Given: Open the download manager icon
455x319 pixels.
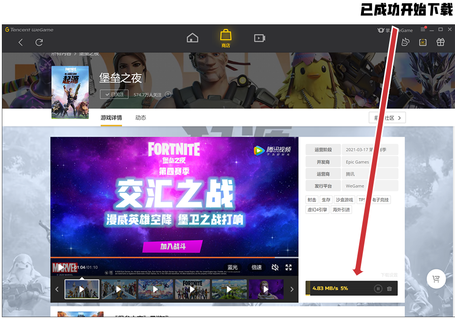Looking at the screenshot, I should 423,42.
